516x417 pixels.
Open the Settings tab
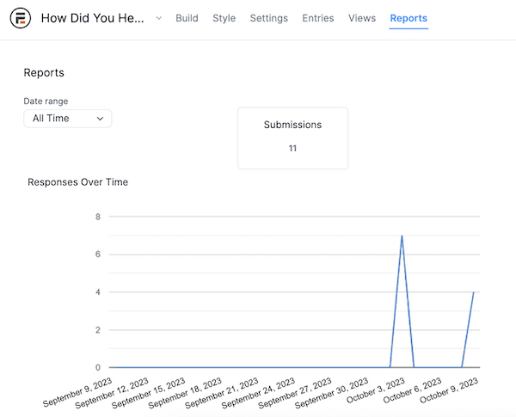[x=269, y=18]
